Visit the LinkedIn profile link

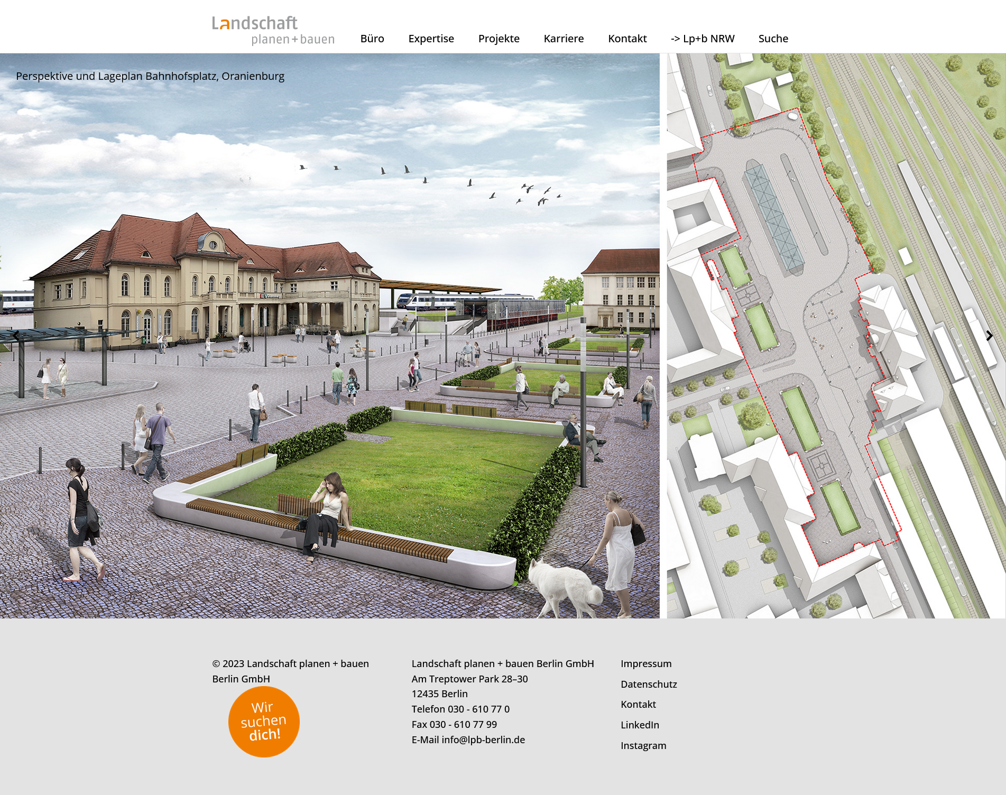click(640, 725)
